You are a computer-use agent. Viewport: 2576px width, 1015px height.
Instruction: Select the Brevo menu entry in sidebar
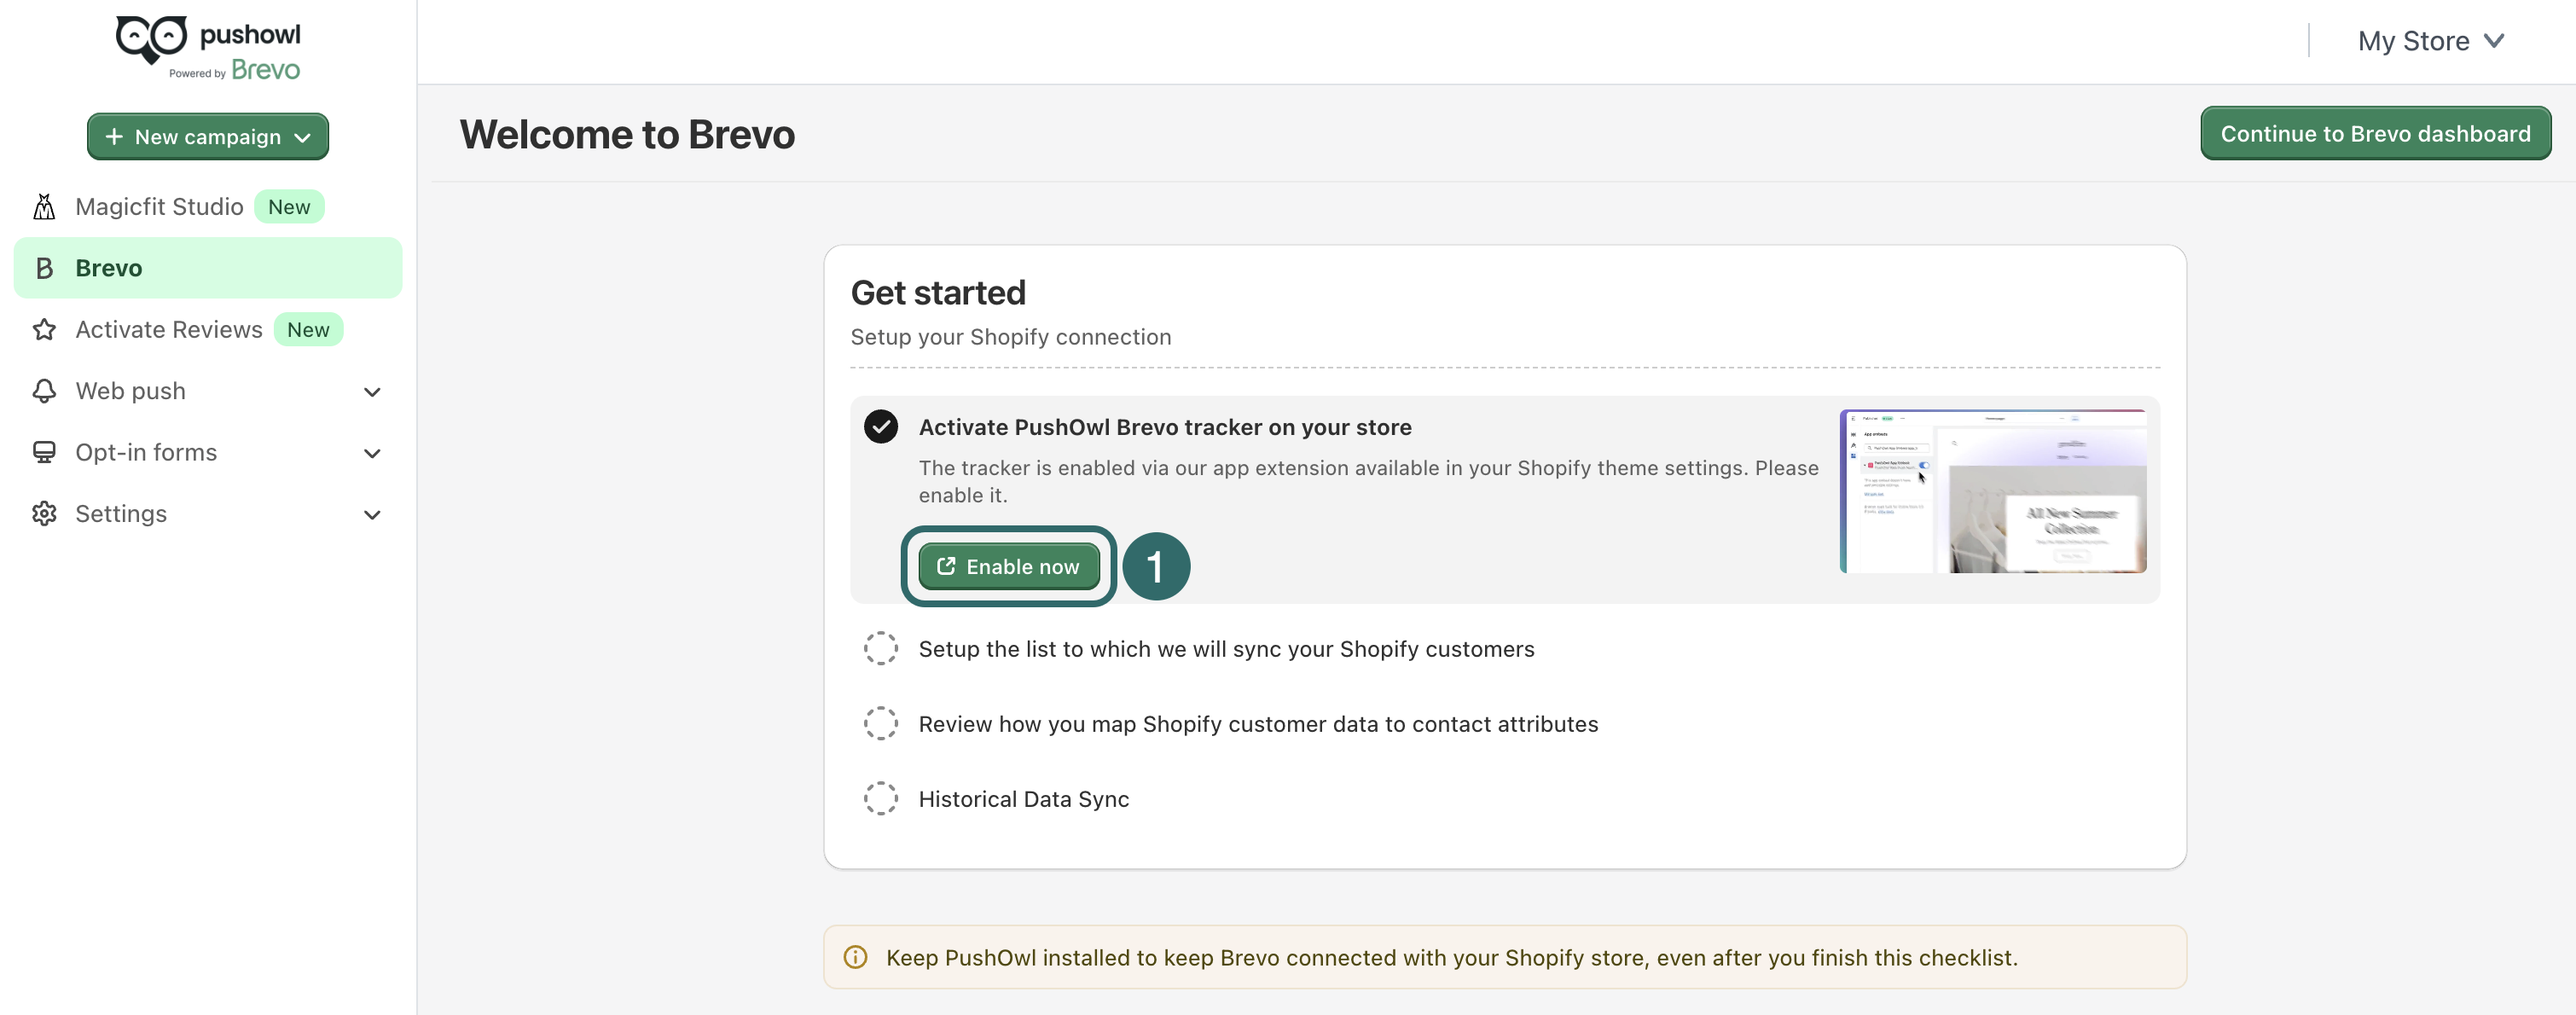110,267
